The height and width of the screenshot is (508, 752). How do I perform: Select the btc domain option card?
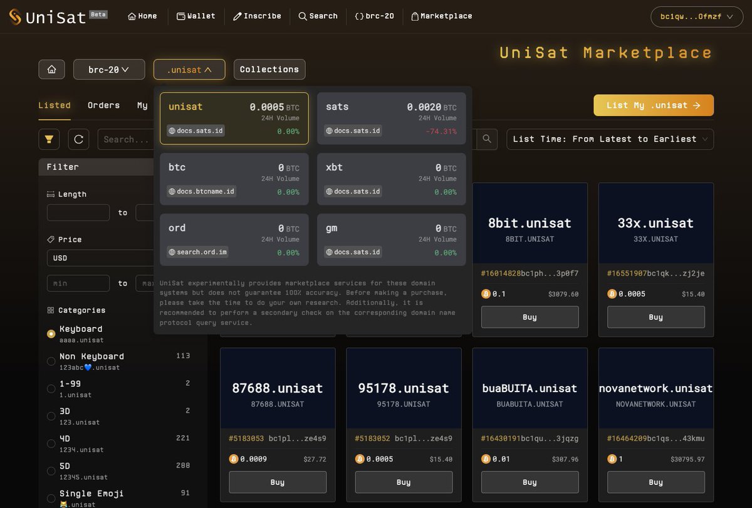(x=234, y=179)
